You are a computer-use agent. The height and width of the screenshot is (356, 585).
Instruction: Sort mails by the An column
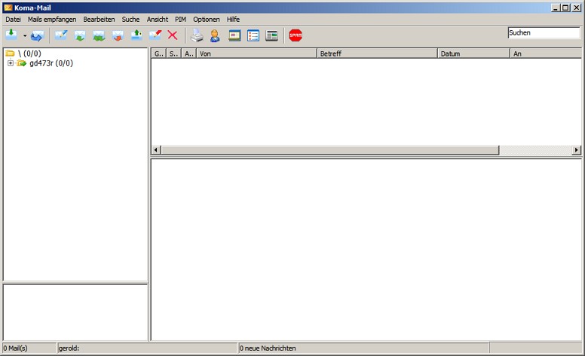tap(546, 54)
